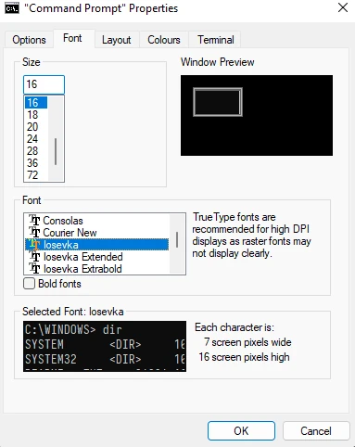Screen dimensions: 355x447
Task: Switch to the Options tab
Action: coord(29,40)
